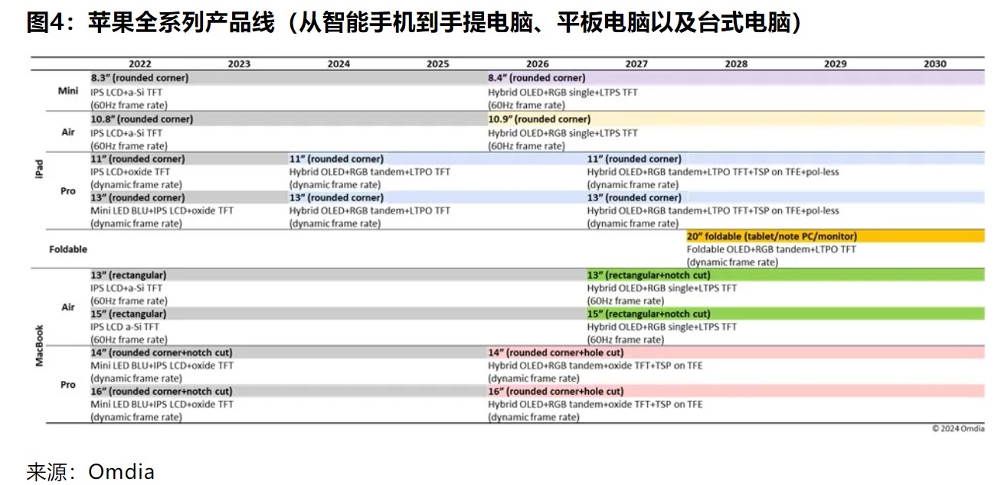Click the 来源:Omdia source line

(x=90, y=471)
